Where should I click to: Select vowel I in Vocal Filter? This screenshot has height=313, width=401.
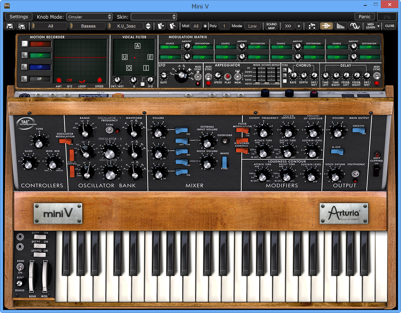(146, 68)
